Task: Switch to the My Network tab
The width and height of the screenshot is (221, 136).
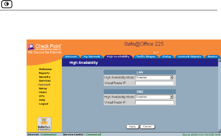Action: pyautogui.click(x=92, y=57)
